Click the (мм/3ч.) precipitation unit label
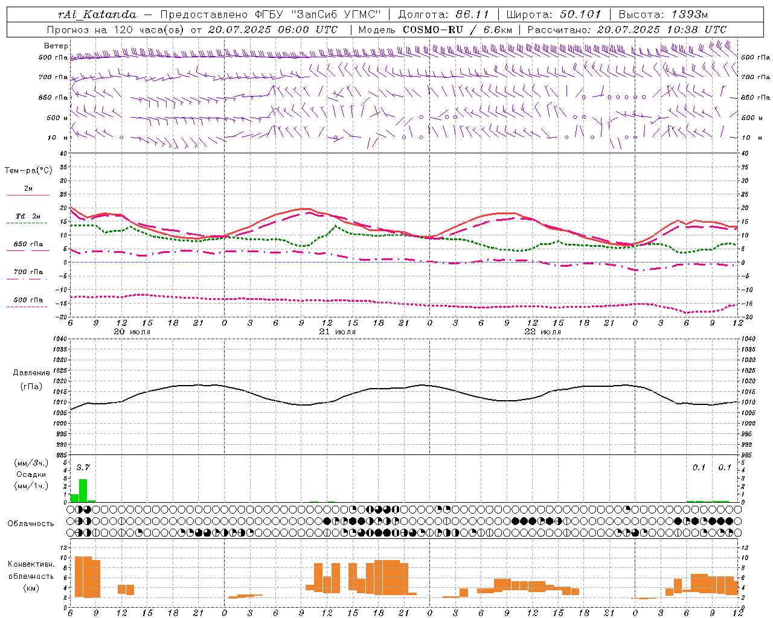Image resolution: width=773 pixels, height=618 pixels. (31, 463)
